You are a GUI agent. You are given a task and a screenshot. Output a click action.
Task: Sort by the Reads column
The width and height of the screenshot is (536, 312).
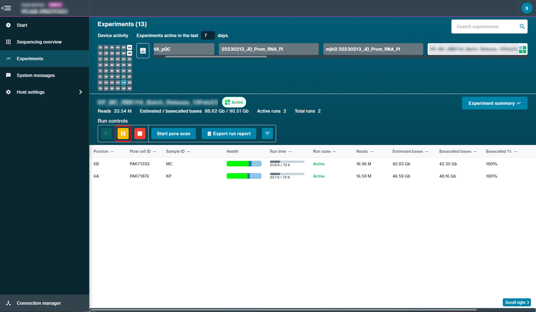(x=364, y=151)
